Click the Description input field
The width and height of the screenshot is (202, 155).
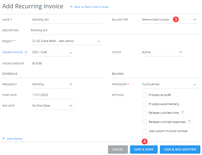(116, 30)
